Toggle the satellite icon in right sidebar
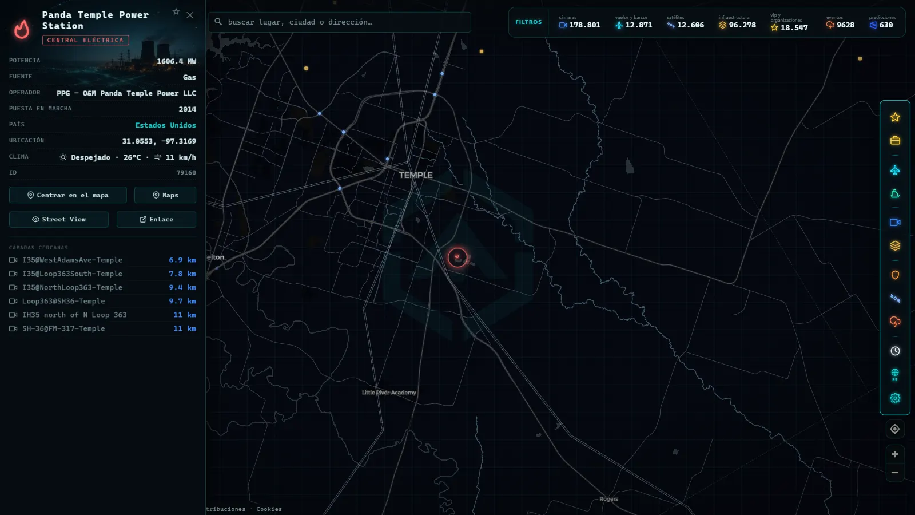Image resolution: width=915 pixels, height=515 pixels. point(895,298)
